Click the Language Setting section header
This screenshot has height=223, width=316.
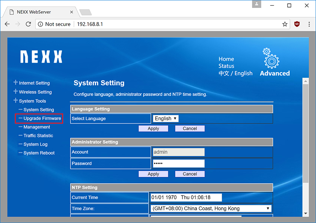coord(171,109)
